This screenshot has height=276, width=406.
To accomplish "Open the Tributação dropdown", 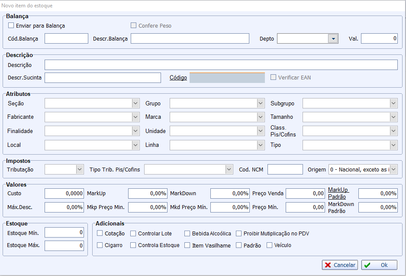I will [x=79, y=169].
